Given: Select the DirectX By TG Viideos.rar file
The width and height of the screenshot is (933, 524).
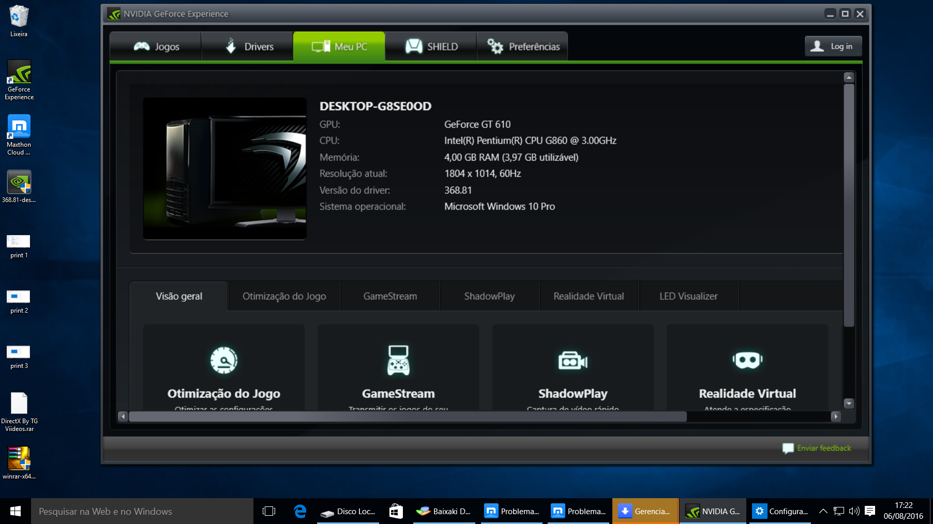Looking at the screenshot, I should 19,412.
